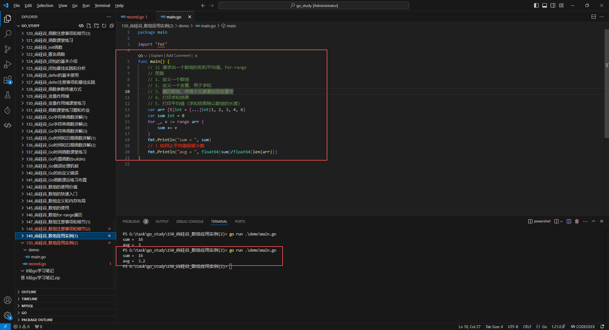609x330 pixels.
Task: Switch to the PROBLEMS panel tab
Action: tap(135, 221)
